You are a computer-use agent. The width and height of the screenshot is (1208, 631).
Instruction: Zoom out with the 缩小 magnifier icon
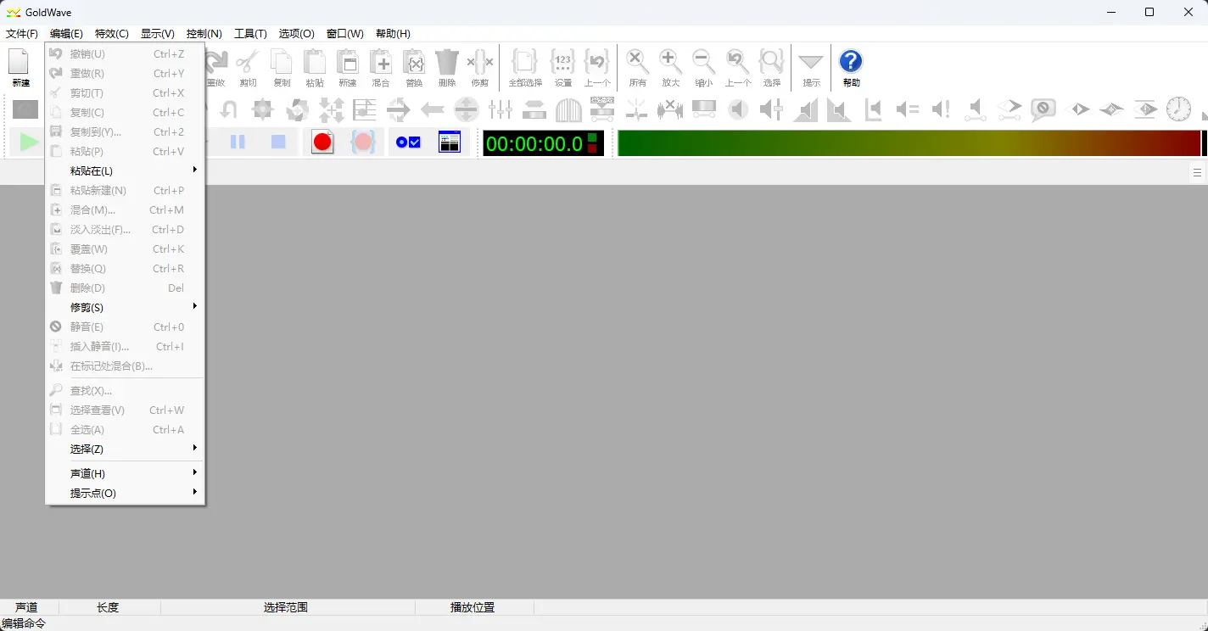[704, 67]
